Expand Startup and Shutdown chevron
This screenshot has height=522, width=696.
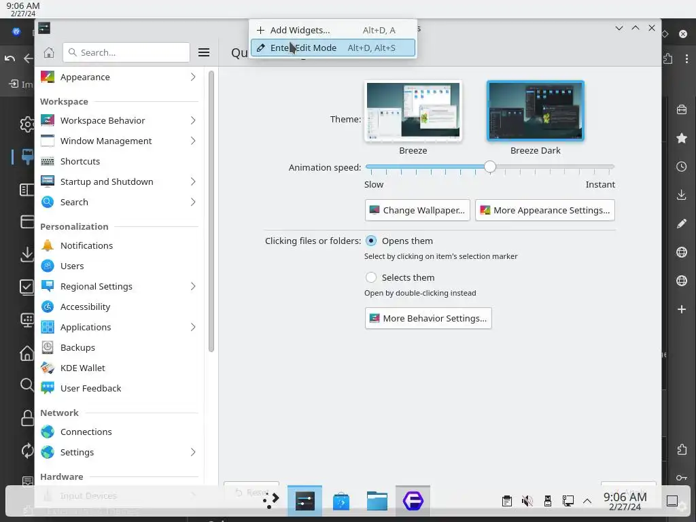(193, 181)
